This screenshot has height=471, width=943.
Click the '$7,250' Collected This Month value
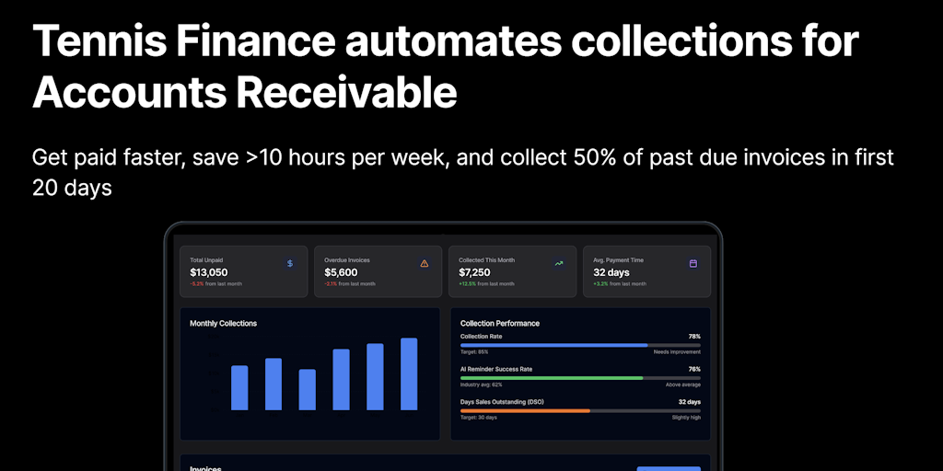coord(474,272)
